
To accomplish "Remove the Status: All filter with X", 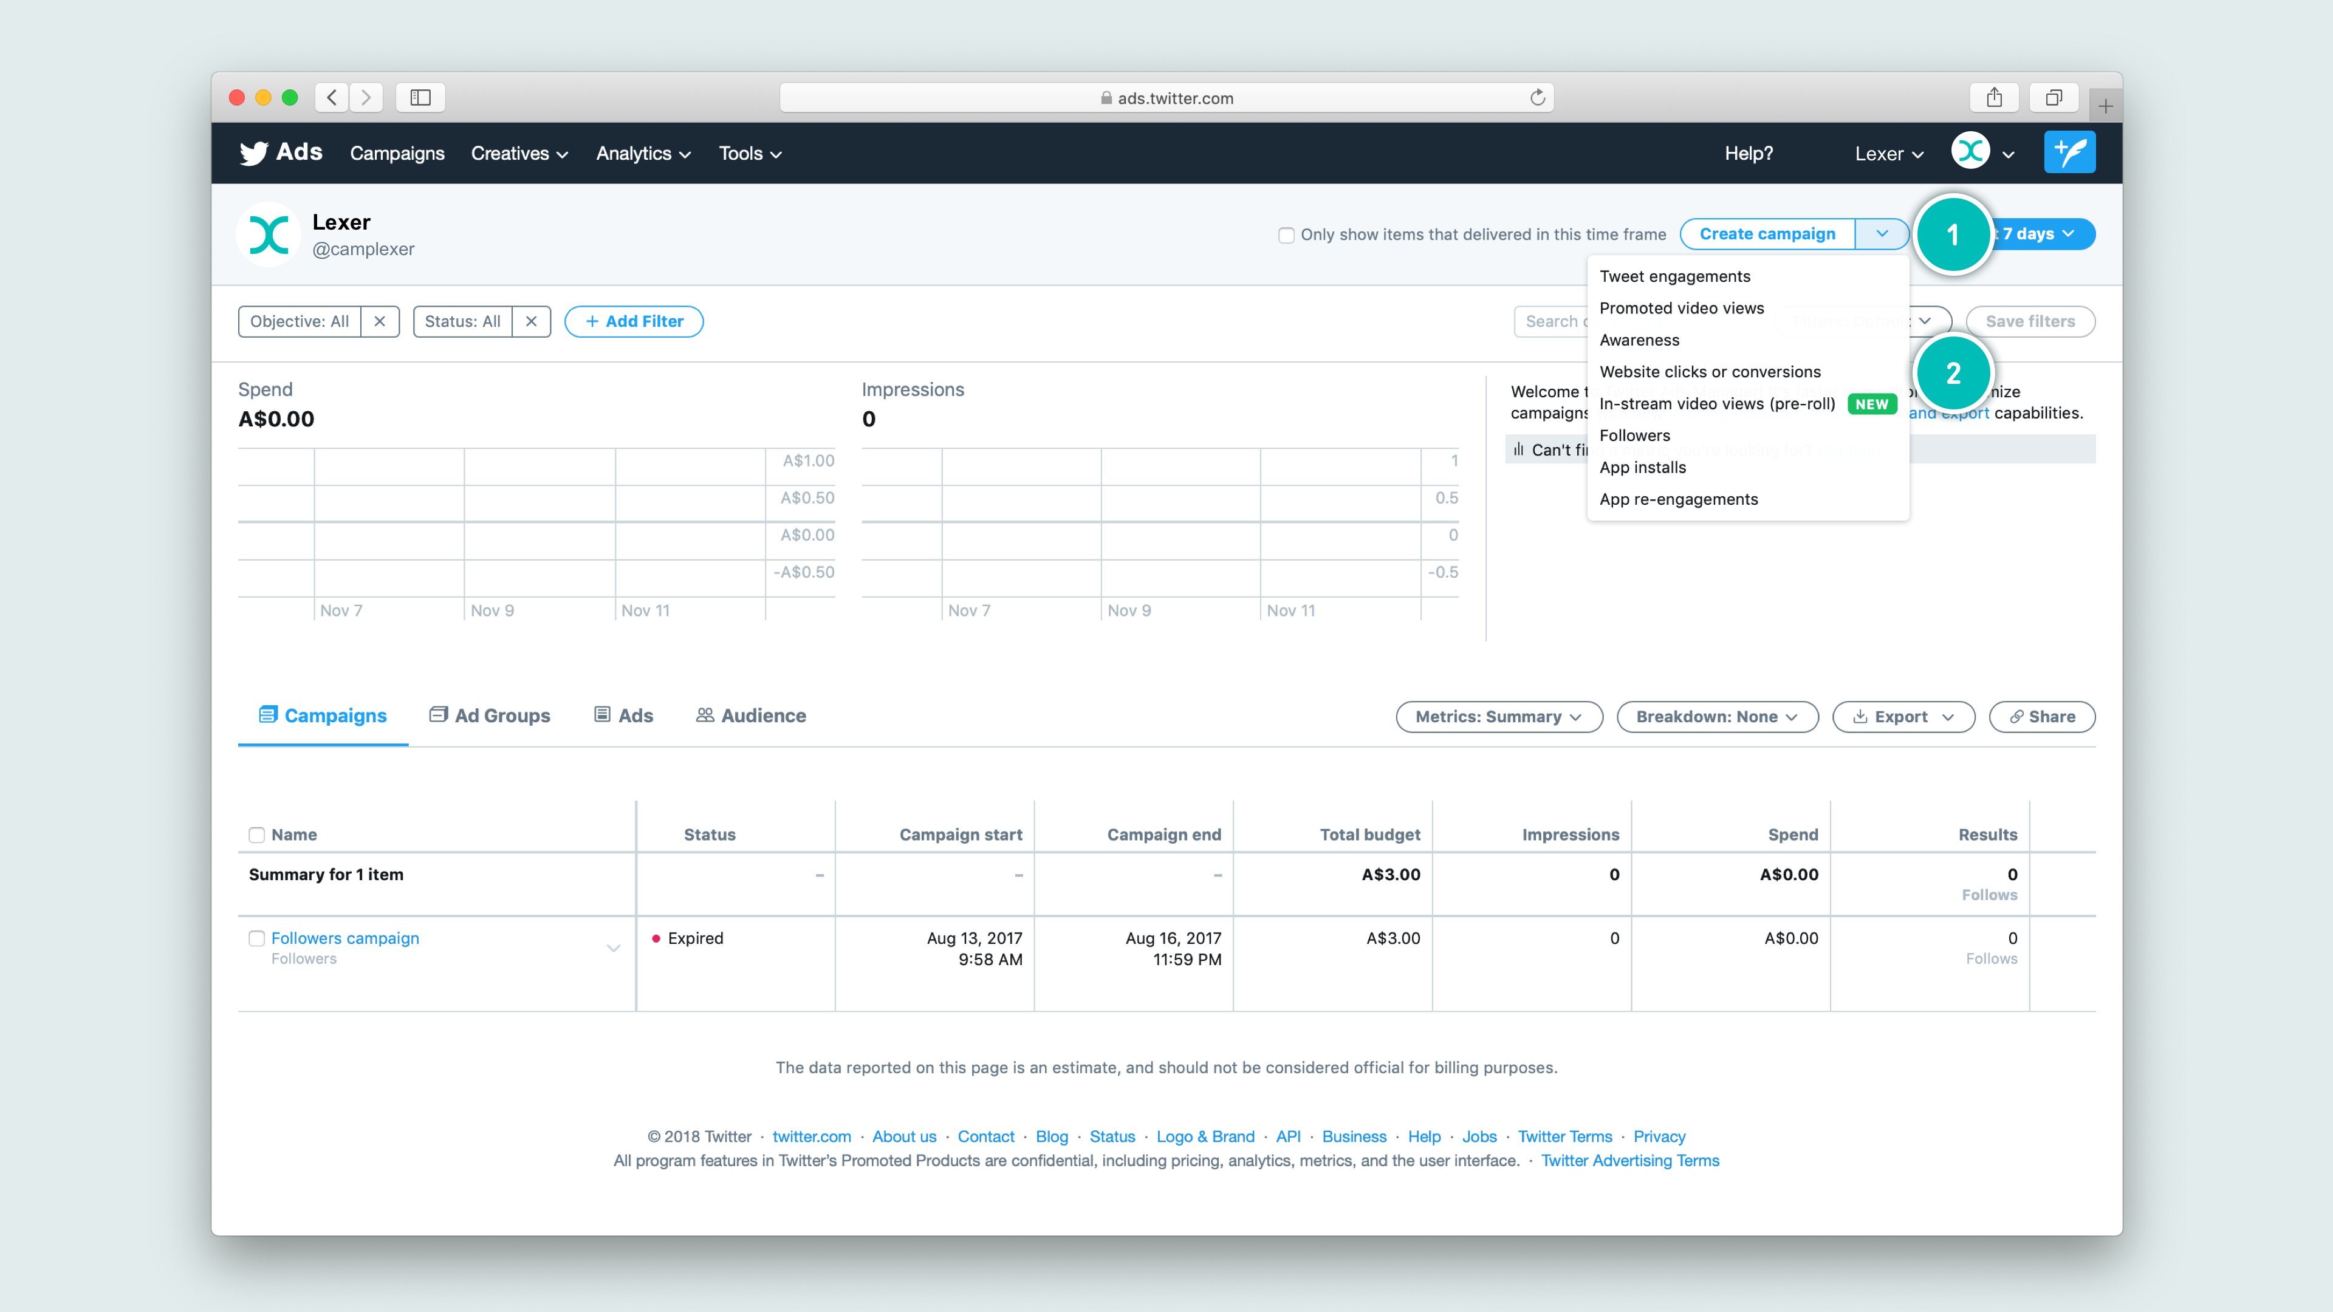I will 532,321.
